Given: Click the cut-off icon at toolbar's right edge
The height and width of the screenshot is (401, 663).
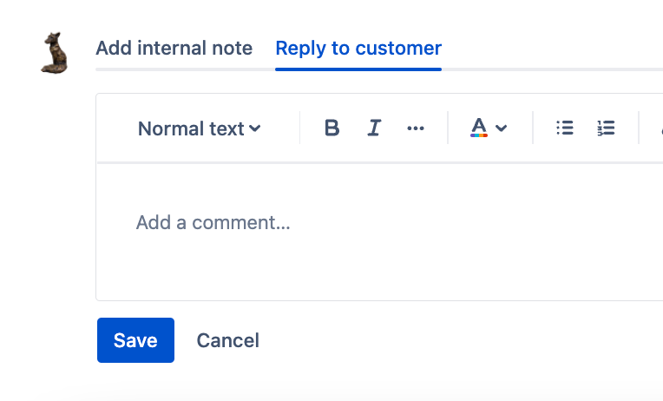Looking at the screenshot, I should 661,128.
